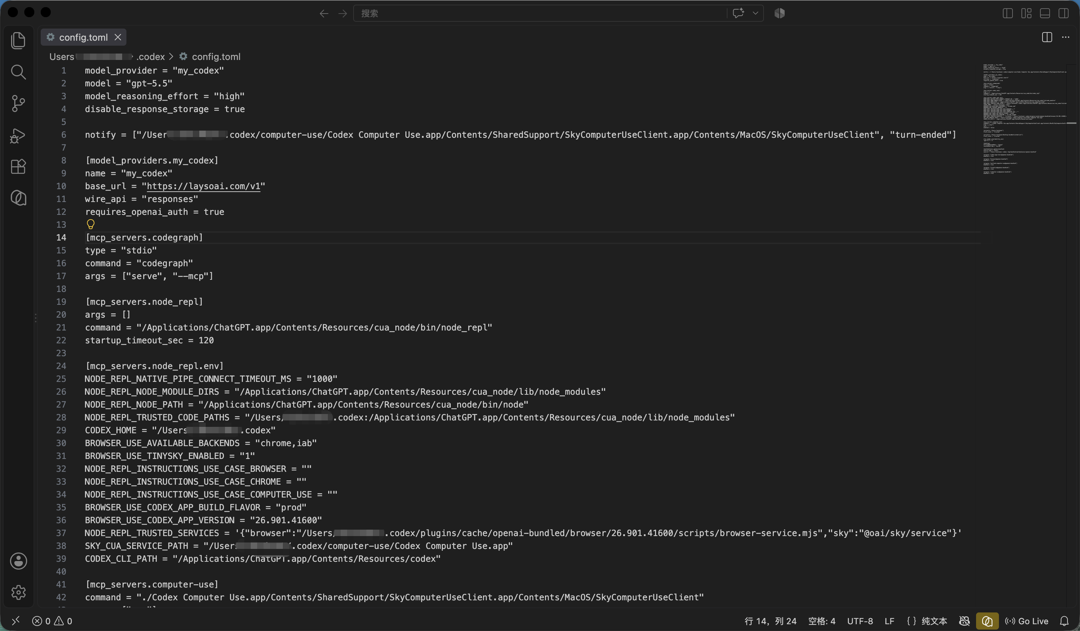Select the config.toml editor tab
Viewport: 1080px width, 631px height.
(83, 37)
